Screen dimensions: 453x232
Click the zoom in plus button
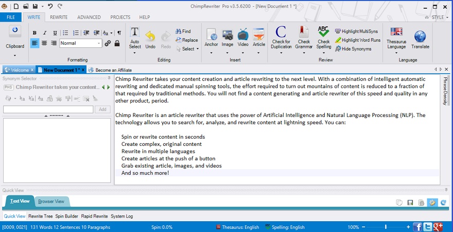click(408, 227)
